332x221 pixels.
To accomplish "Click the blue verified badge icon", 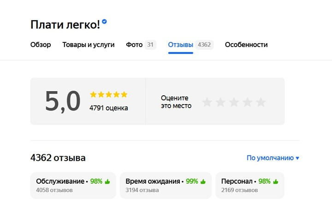I will pos(105,21).
